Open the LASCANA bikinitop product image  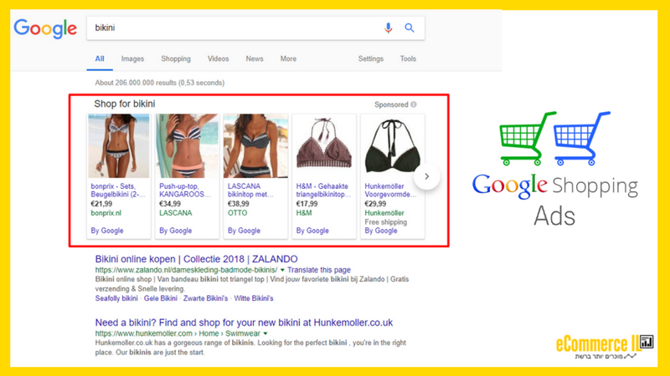tap(255, 145)
